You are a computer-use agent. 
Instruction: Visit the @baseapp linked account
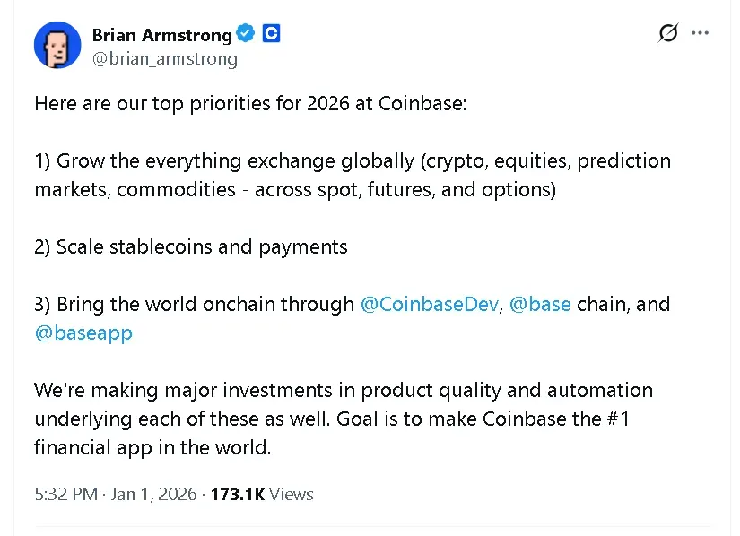coord(83,333)
